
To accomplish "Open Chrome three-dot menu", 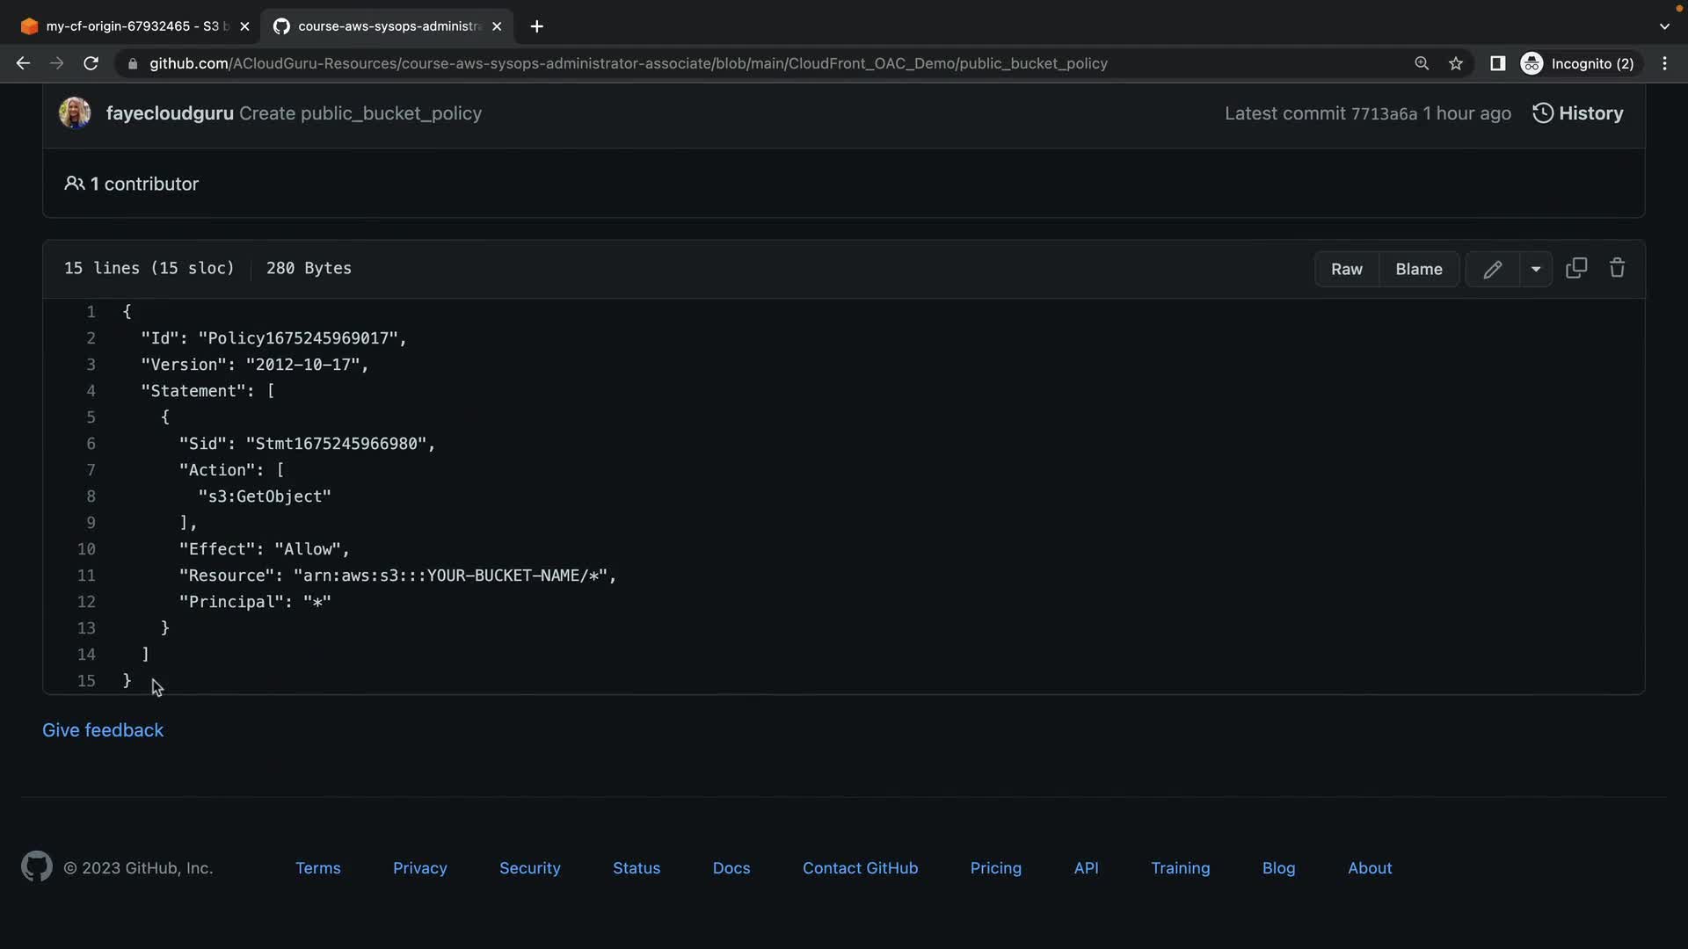I will pos(1664,63).
